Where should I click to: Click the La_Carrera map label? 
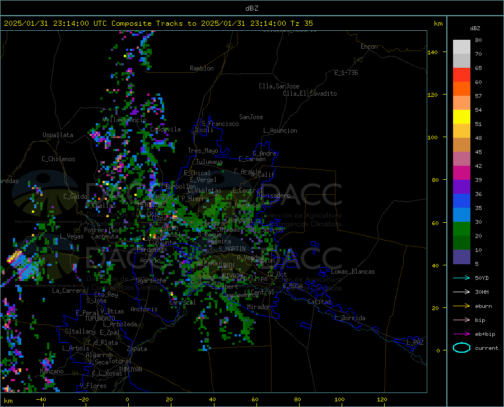[69, 291]
